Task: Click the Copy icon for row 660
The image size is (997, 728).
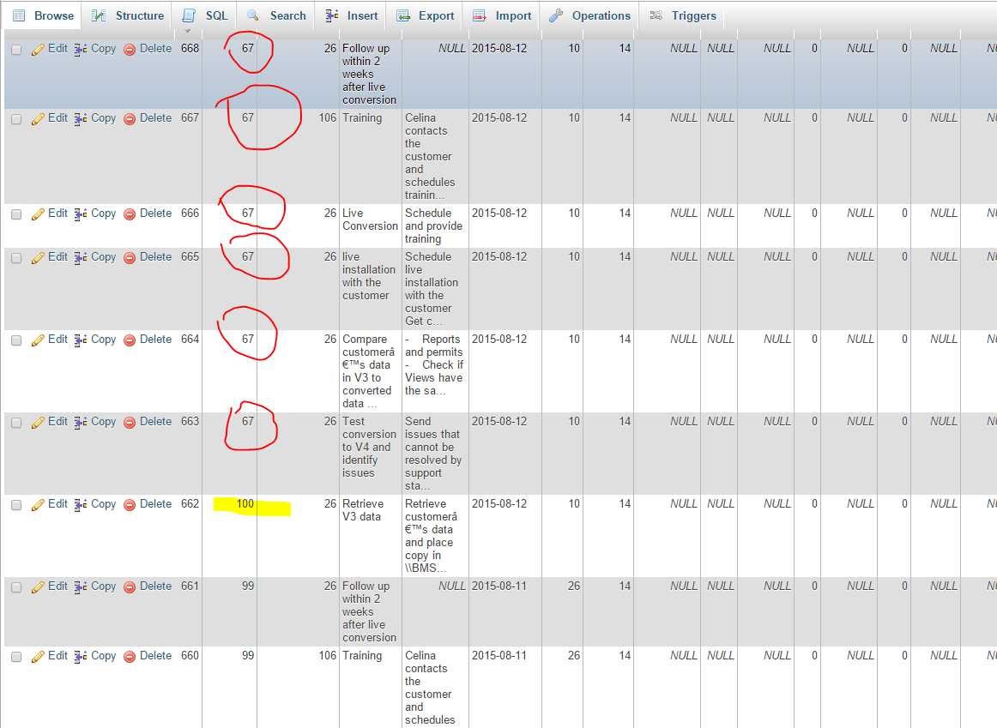Action: [81, 657]
